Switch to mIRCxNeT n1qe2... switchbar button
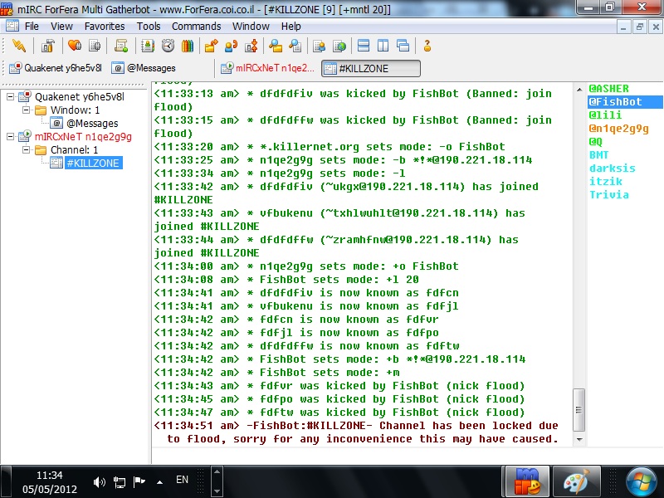 pyautogui.click(x=268, y=68)
